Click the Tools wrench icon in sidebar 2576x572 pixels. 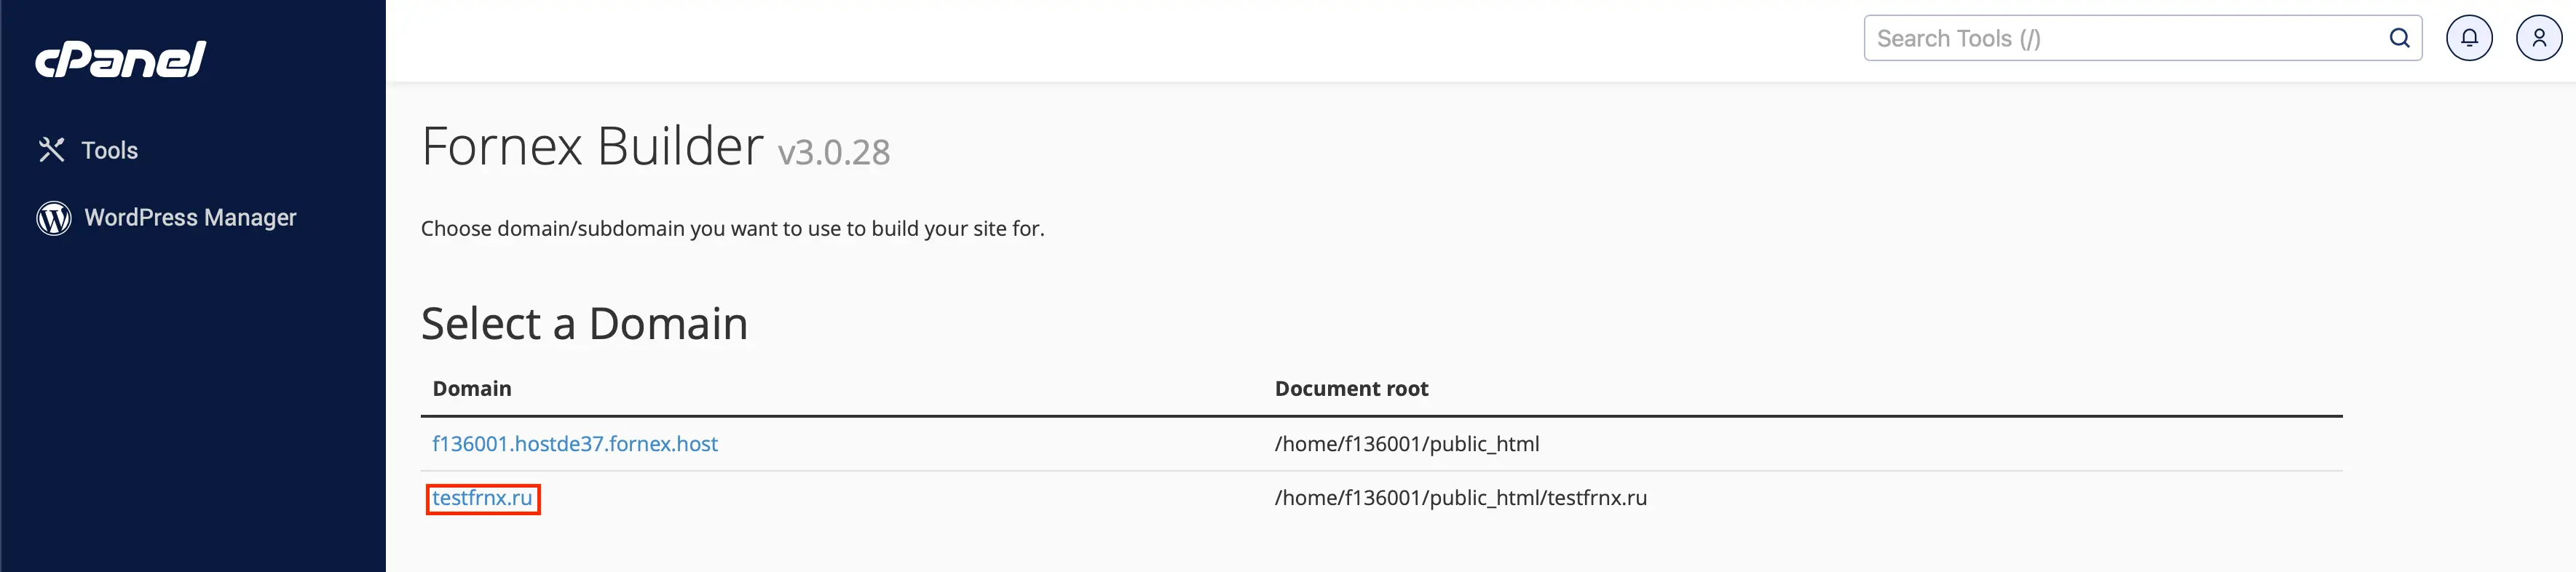click(51, 150)
